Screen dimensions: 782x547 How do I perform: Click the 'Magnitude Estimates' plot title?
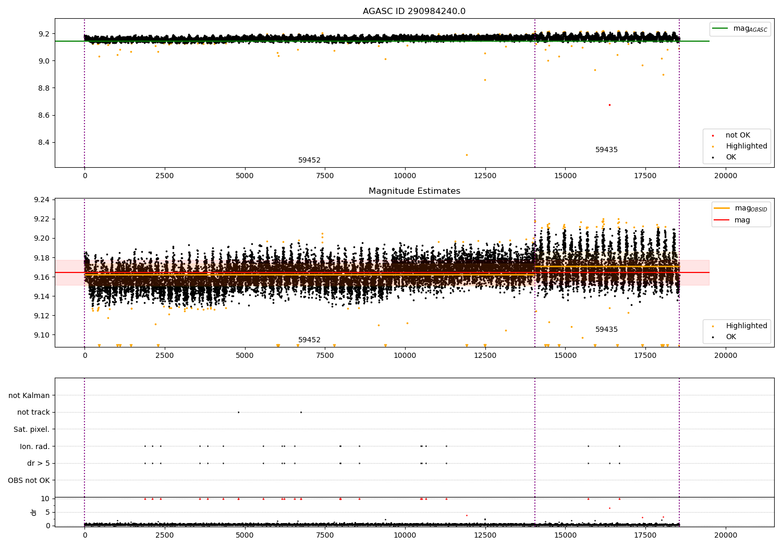pyautogui.click(x=414, y=191)
